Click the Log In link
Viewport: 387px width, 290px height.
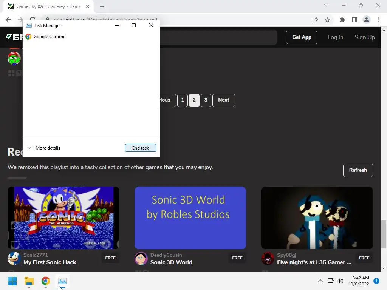click(335, 37)
